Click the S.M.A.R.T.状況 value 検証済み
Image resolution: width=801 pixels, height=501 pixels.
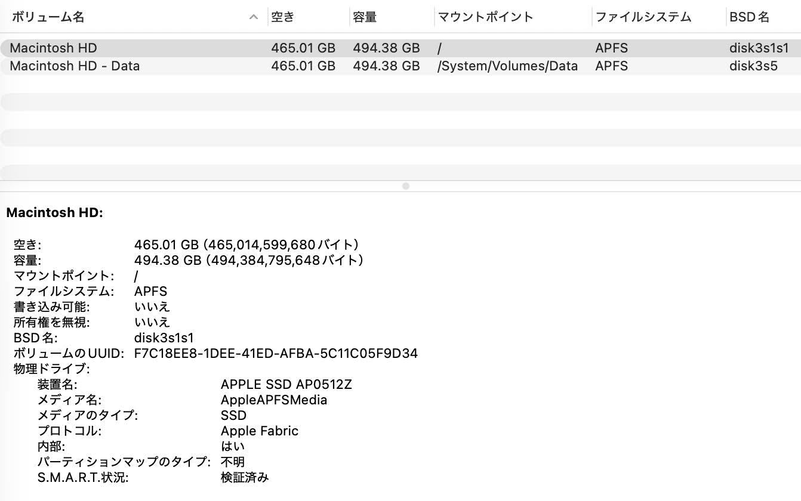pyautogui.click(x=245, y=477)
